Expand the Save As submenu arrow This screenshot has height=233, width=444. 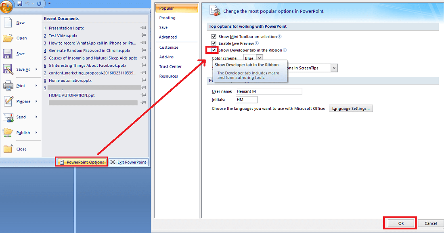[x=36, y=69]
